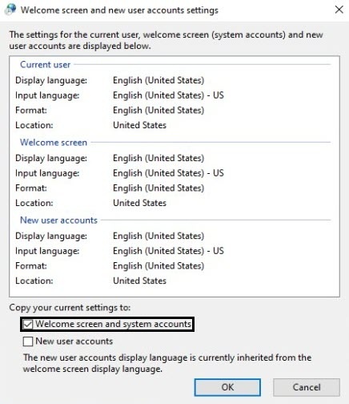The height and width of the screenshot is (404, 349).
Task: Click Current user's Input language value
Action: [x=168, y=95]
